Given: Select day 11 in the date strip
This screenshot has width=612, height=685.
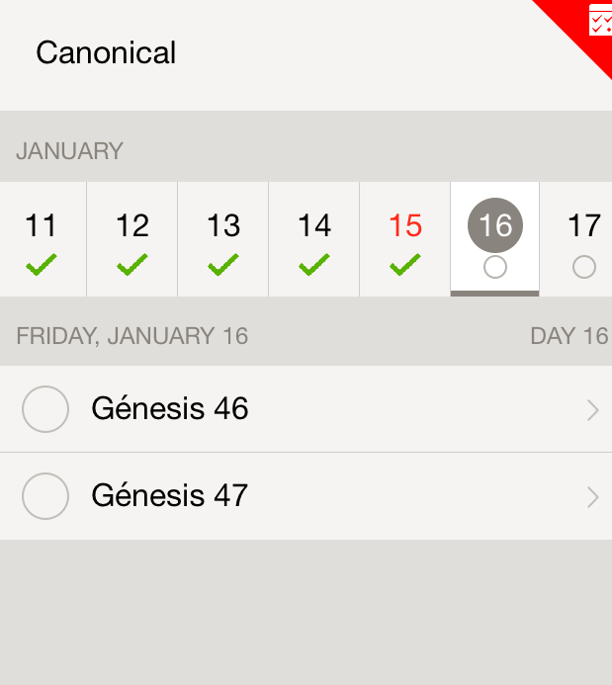Looking at the screenshot, I should coord(42,226).
